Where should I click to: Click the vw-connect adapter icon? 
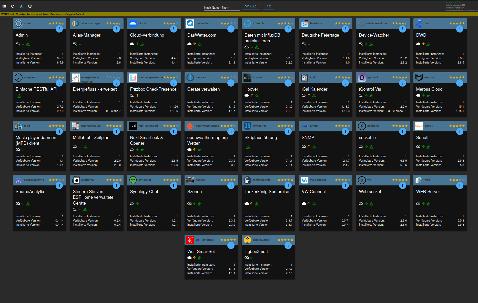tap(304, 180)
